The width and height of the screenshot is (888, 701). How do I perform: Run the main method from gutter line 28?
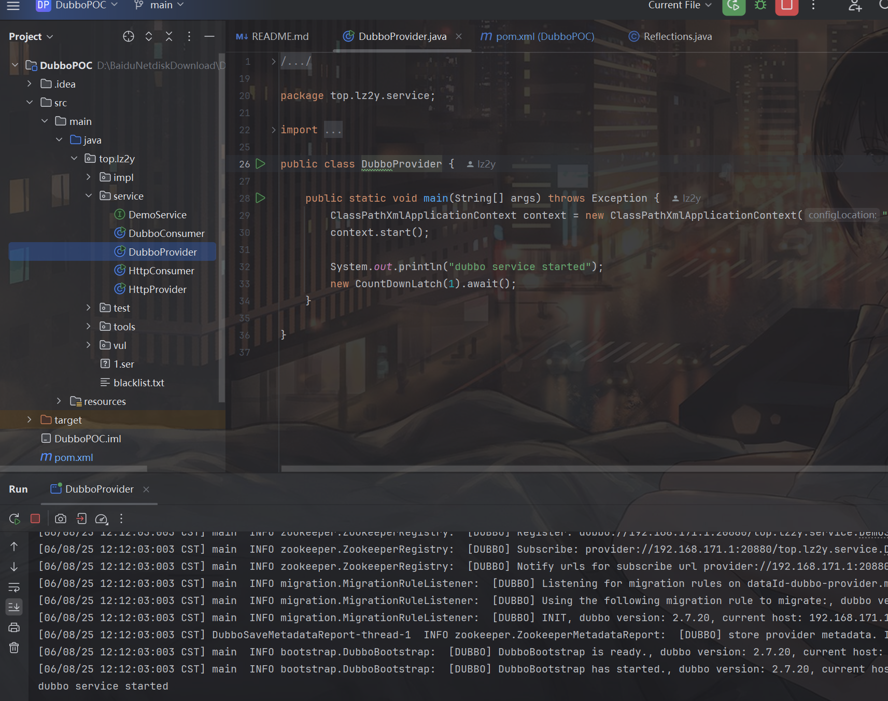point(260,198)
